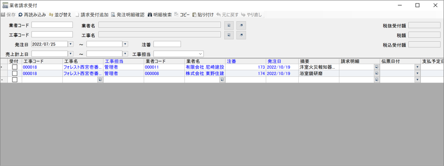This screenshot has width=444, height=166.
Task: Click the 保存 save toolbar icon
Action: pos(3,15)
